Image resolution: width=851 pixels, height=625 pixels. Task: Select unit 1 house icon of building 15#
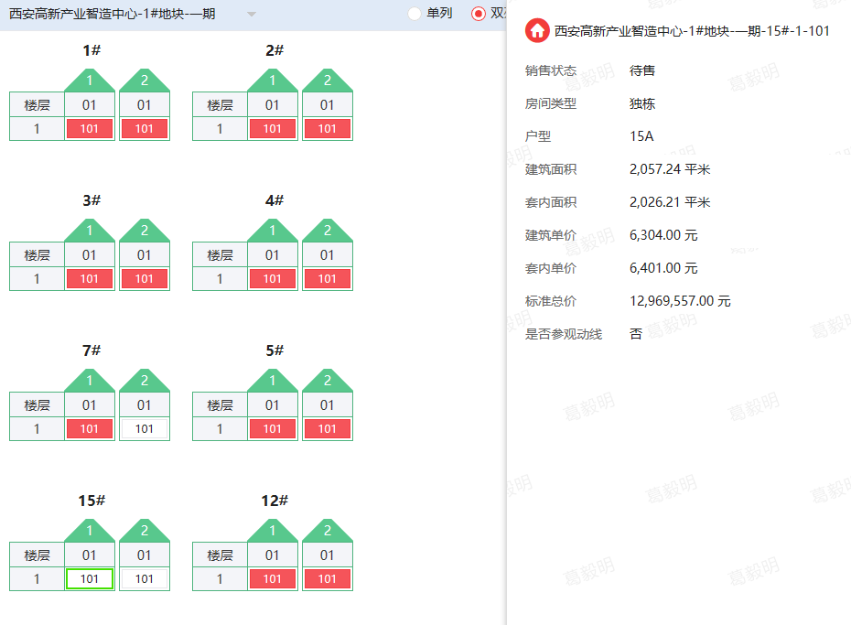coord(90,531)
